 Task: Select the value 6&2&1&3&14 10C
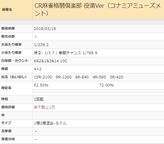pos(51,61)
